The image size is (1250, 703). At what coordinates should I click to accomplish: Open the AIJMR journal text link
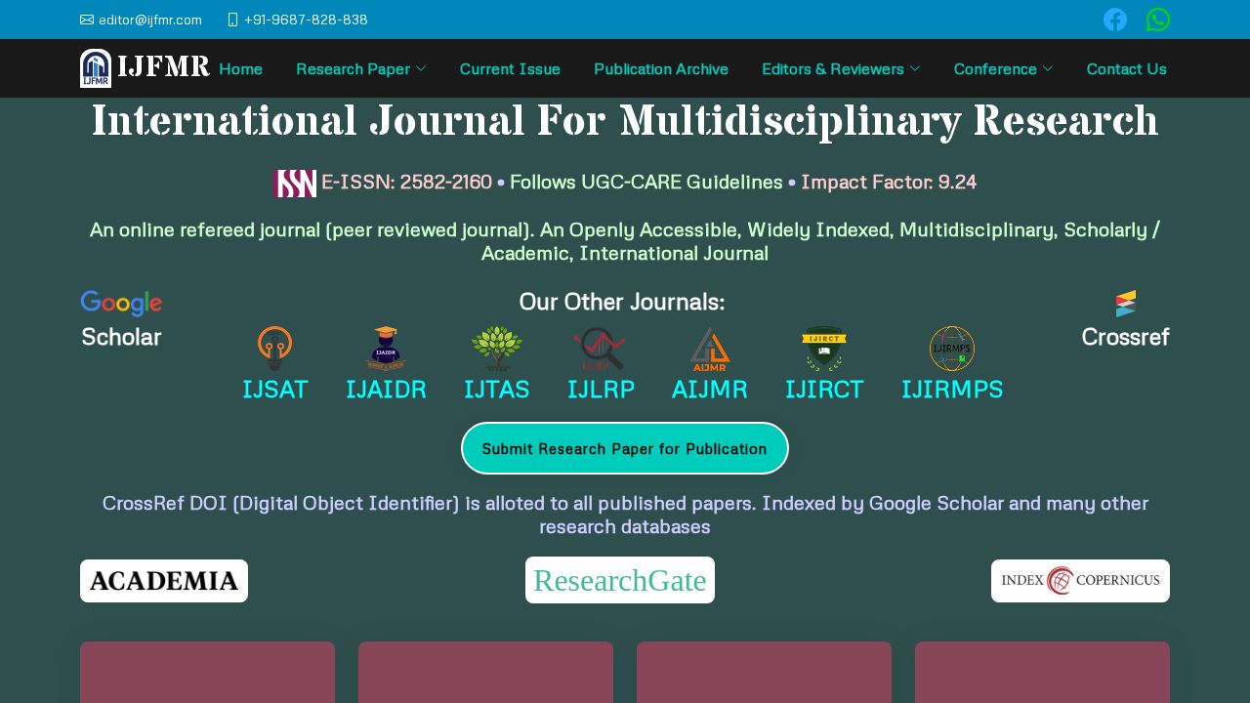pos(710,389)
